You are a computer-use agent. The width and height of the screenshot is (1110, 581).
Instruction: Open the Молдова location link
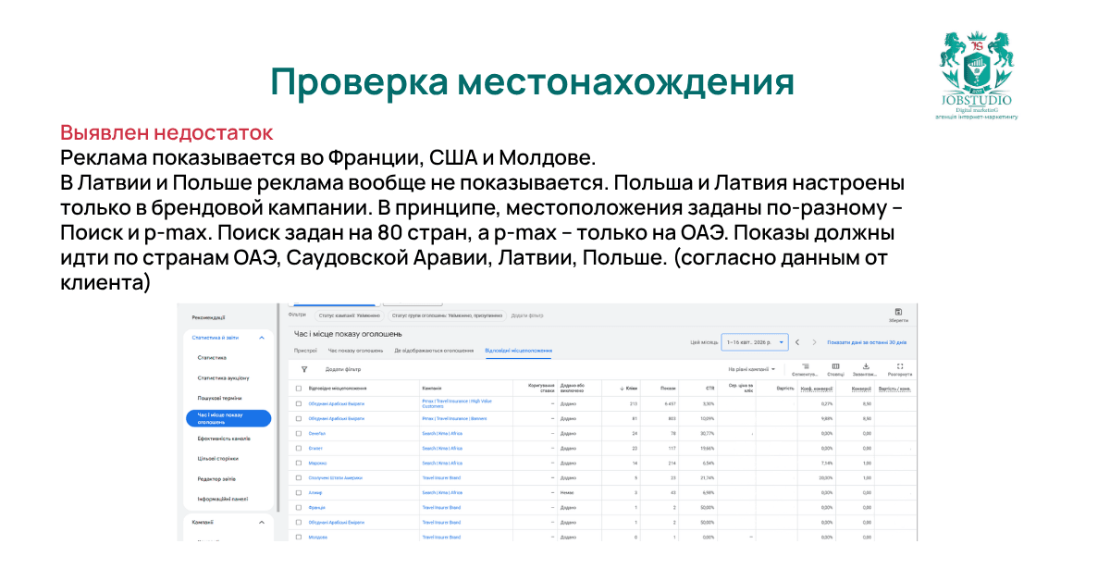tap(317, 537)
